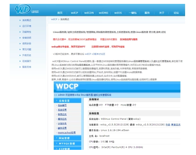Open 安装说明 in the left sidebar
The height and width of the screenshot is (155, 196).
(x=27, y=38)
